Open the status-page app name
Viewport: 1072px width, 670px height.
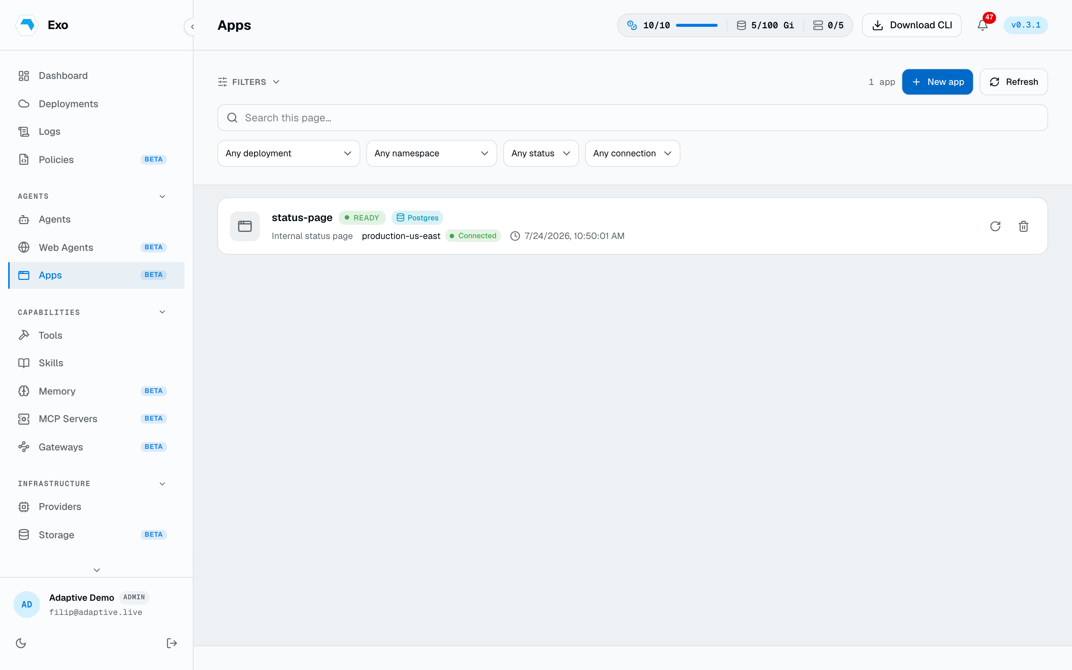click(x=301, y=218)
